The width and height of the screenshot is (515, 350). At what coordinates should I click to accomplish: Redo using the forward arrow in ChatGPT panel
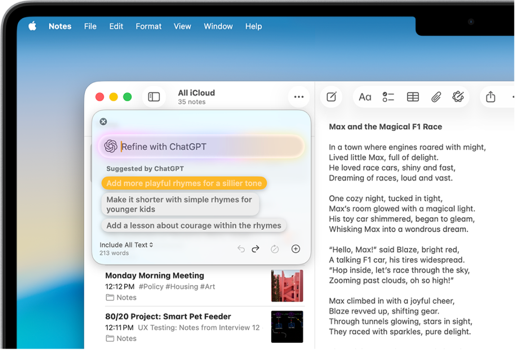click(256, 249)
